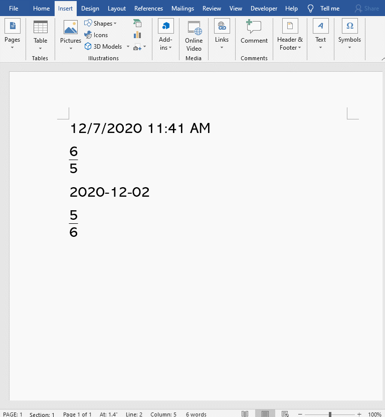
Task: Insert a SmartArt graphic
Action: pos(137,24)
